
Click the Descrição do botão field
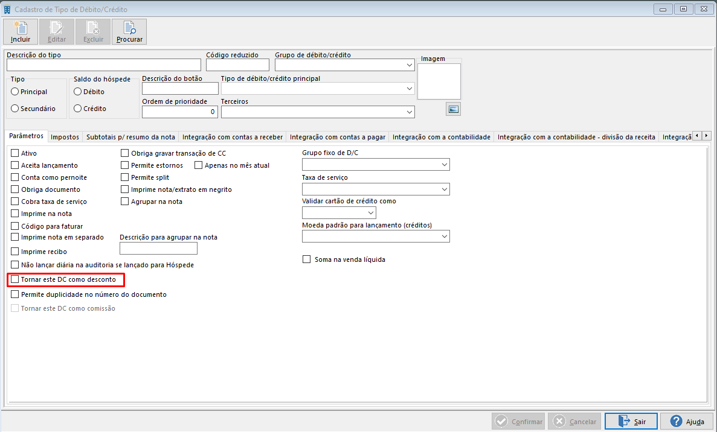click(x=180, y=89)
